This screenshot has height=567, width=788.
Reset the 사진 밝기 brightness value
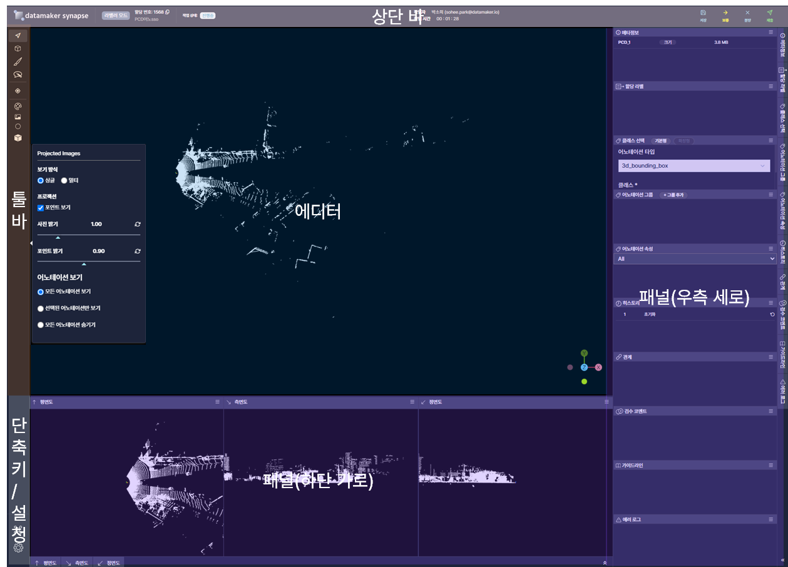click(x=137, y=224)
